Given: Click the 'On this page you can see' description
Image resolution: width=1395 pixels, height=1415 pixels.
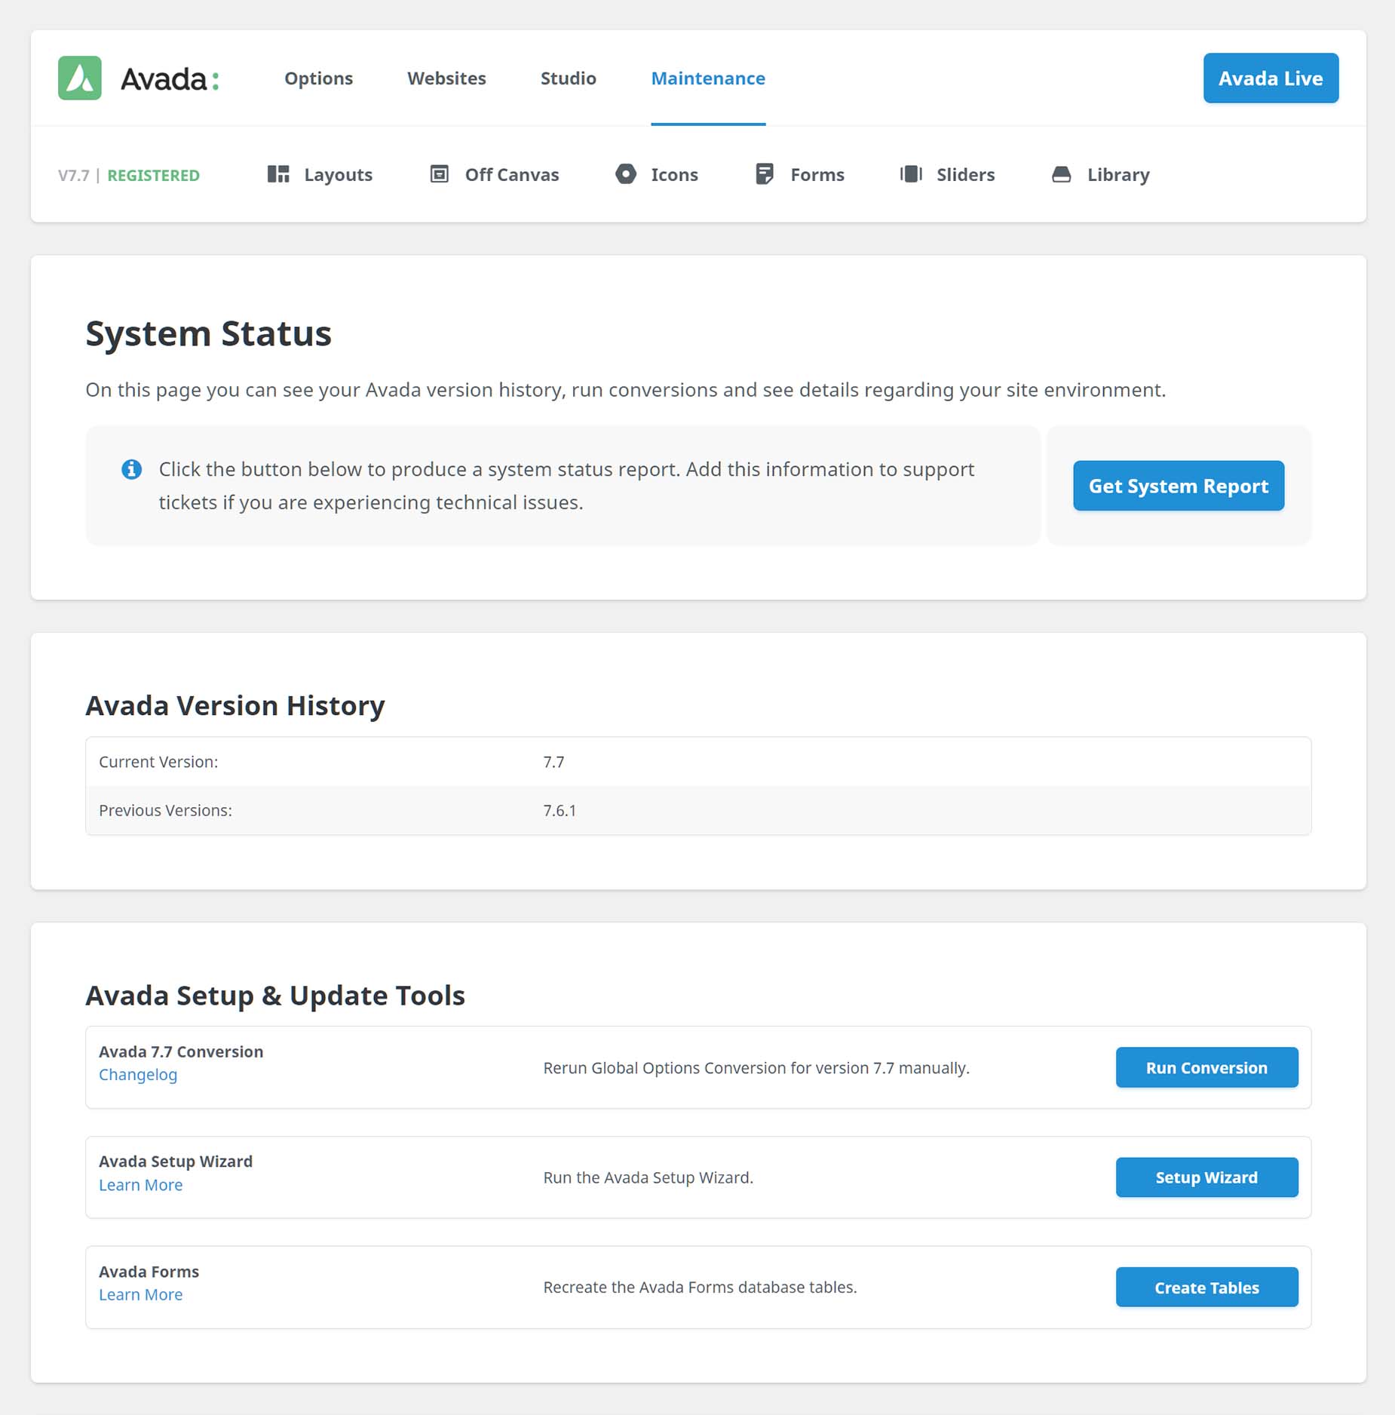Looking at the screenshot, I should pos(625,390).
